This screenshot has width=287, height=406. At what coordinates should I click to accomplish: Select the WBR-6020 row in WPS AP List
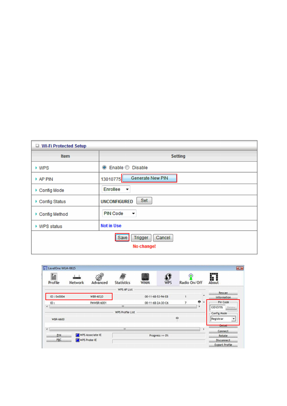tap(123, 297)
